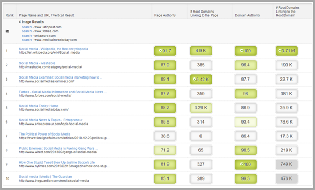Select the 91.7 page authority badge

[165, 51]
